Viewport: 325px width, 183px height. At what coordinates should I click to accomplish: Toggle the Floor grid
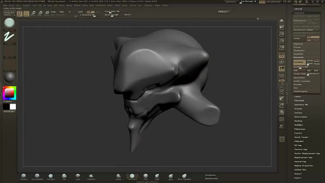[282, 62]
